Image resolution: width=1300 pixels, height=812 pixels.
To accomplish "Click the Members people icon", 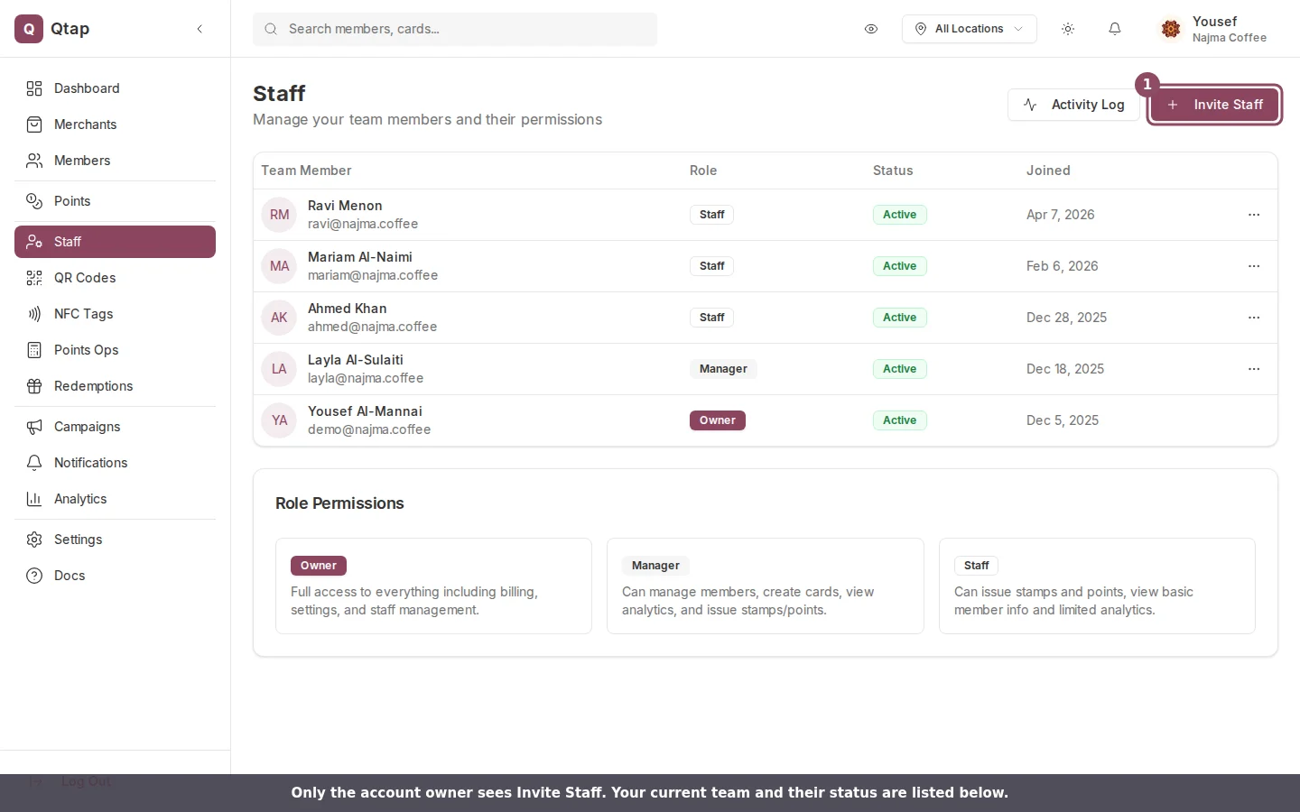I will 34,161.
